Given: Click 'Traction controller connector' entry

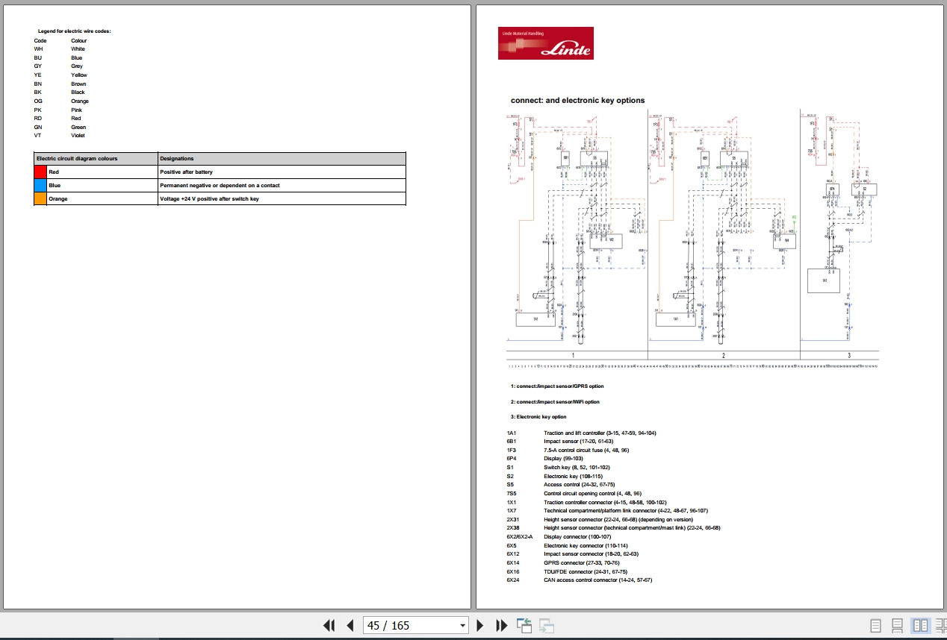Looking at the screenshot, I should pyautogui.click(x=605, y=502).
